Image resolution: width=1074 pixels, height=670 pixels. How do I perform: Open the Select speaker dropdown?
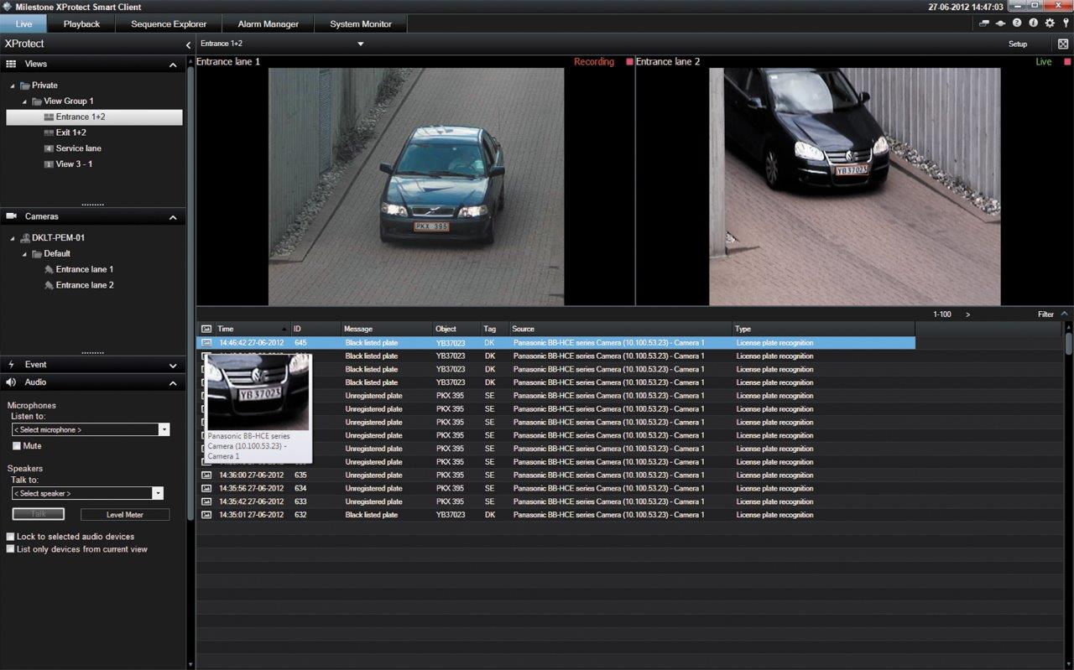tap(158, 493)
